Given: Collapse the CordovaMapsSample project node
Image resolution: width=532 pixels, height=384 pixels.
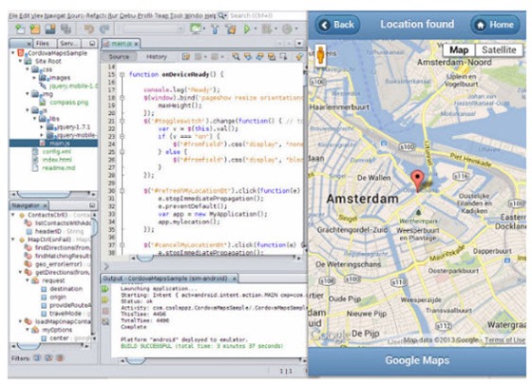Looking at the screenshot, I should pos(13,53).
